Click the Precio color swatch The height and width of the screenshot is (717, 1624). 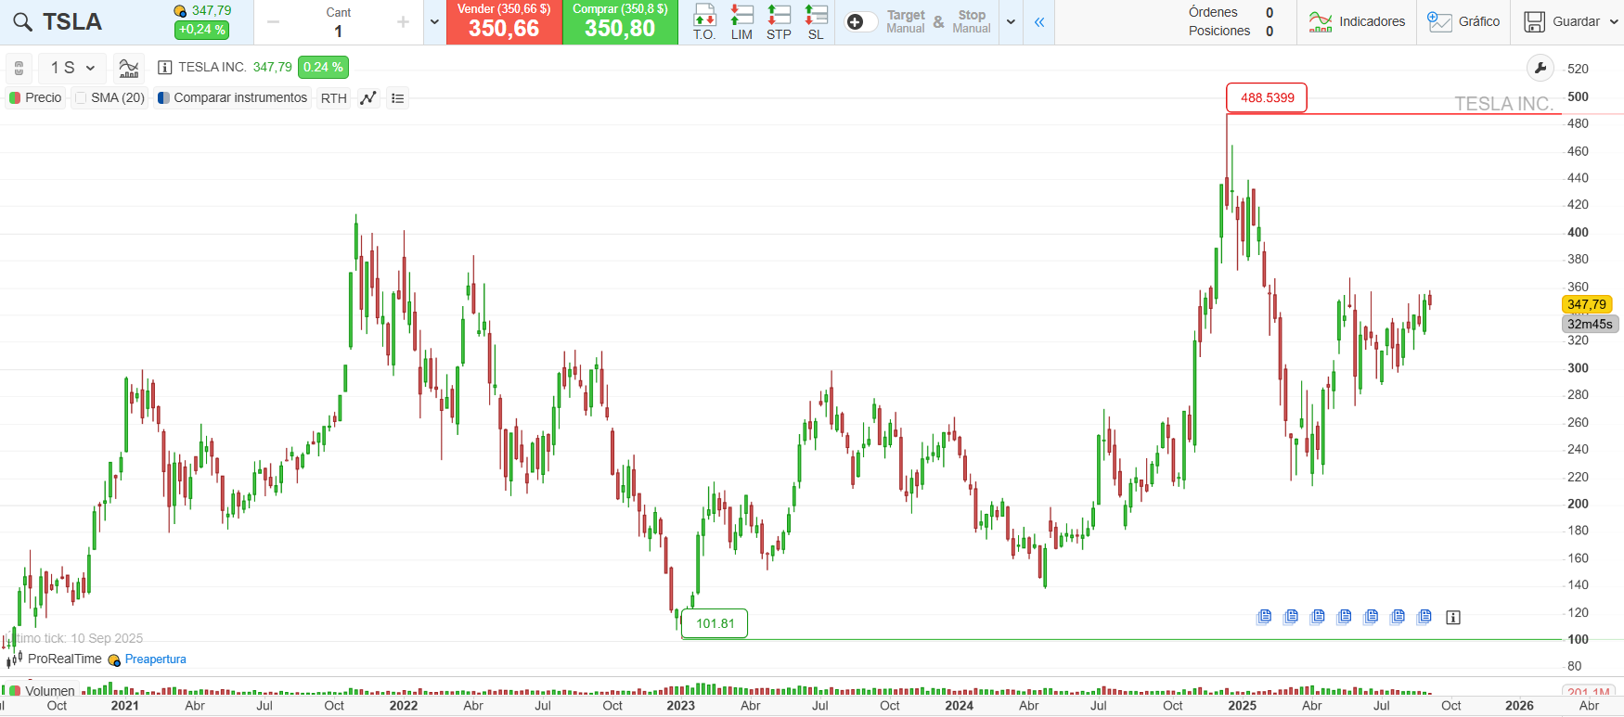coord(15,98)
